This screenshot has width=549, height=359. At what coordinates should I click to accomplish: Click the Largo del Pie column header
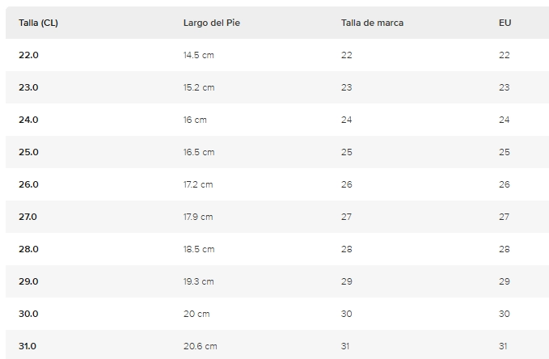coord(212,23)
